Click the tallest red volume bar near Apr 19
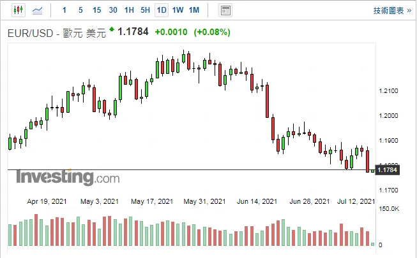 pyautogui.click(x=36, y=230)
